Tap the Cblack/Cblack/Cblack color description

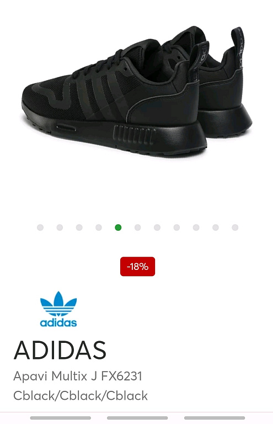click(x=81, y=396)
